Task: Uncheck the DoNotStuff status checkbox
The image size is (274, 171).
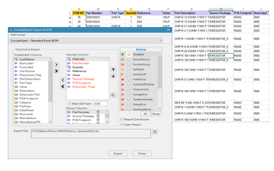Action: tap(129, 74)
